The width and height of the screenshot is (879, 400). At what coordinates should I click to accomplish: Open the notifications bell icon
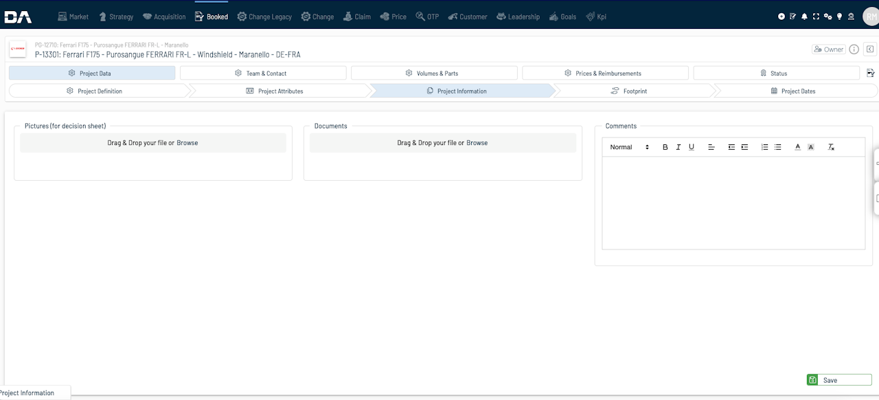(x=804, y=16)
